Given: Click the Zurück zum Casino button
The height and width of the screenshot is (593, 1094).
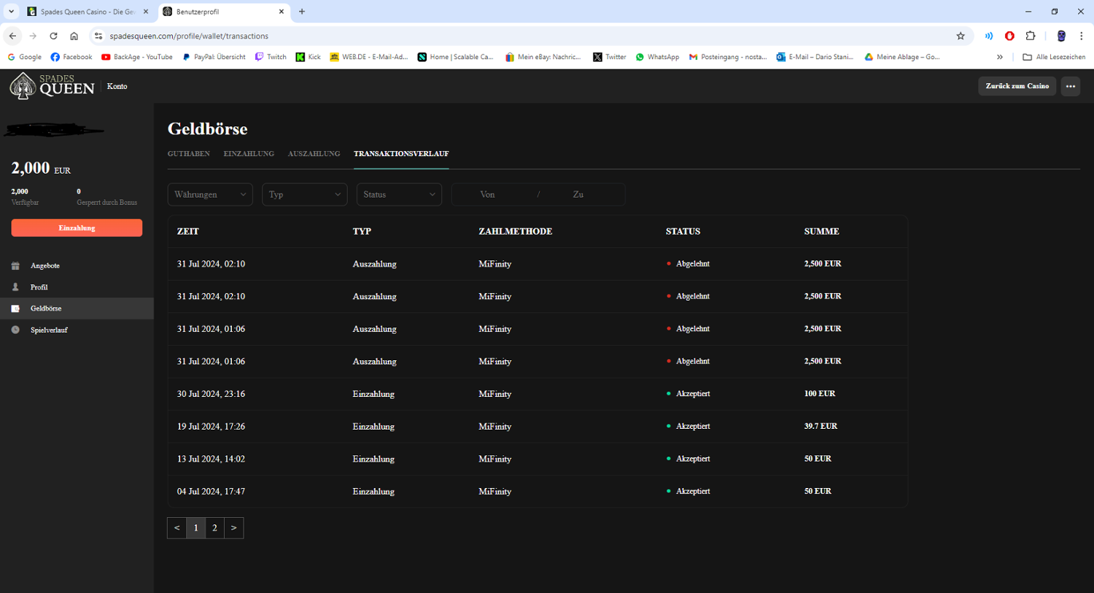Looking at the screenshot, I should pos(1017,86).
